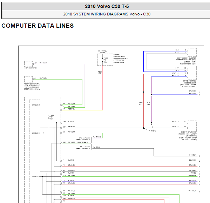
Task: Click the "IGNITION SWITCH" component label
Action: (31, 68)
